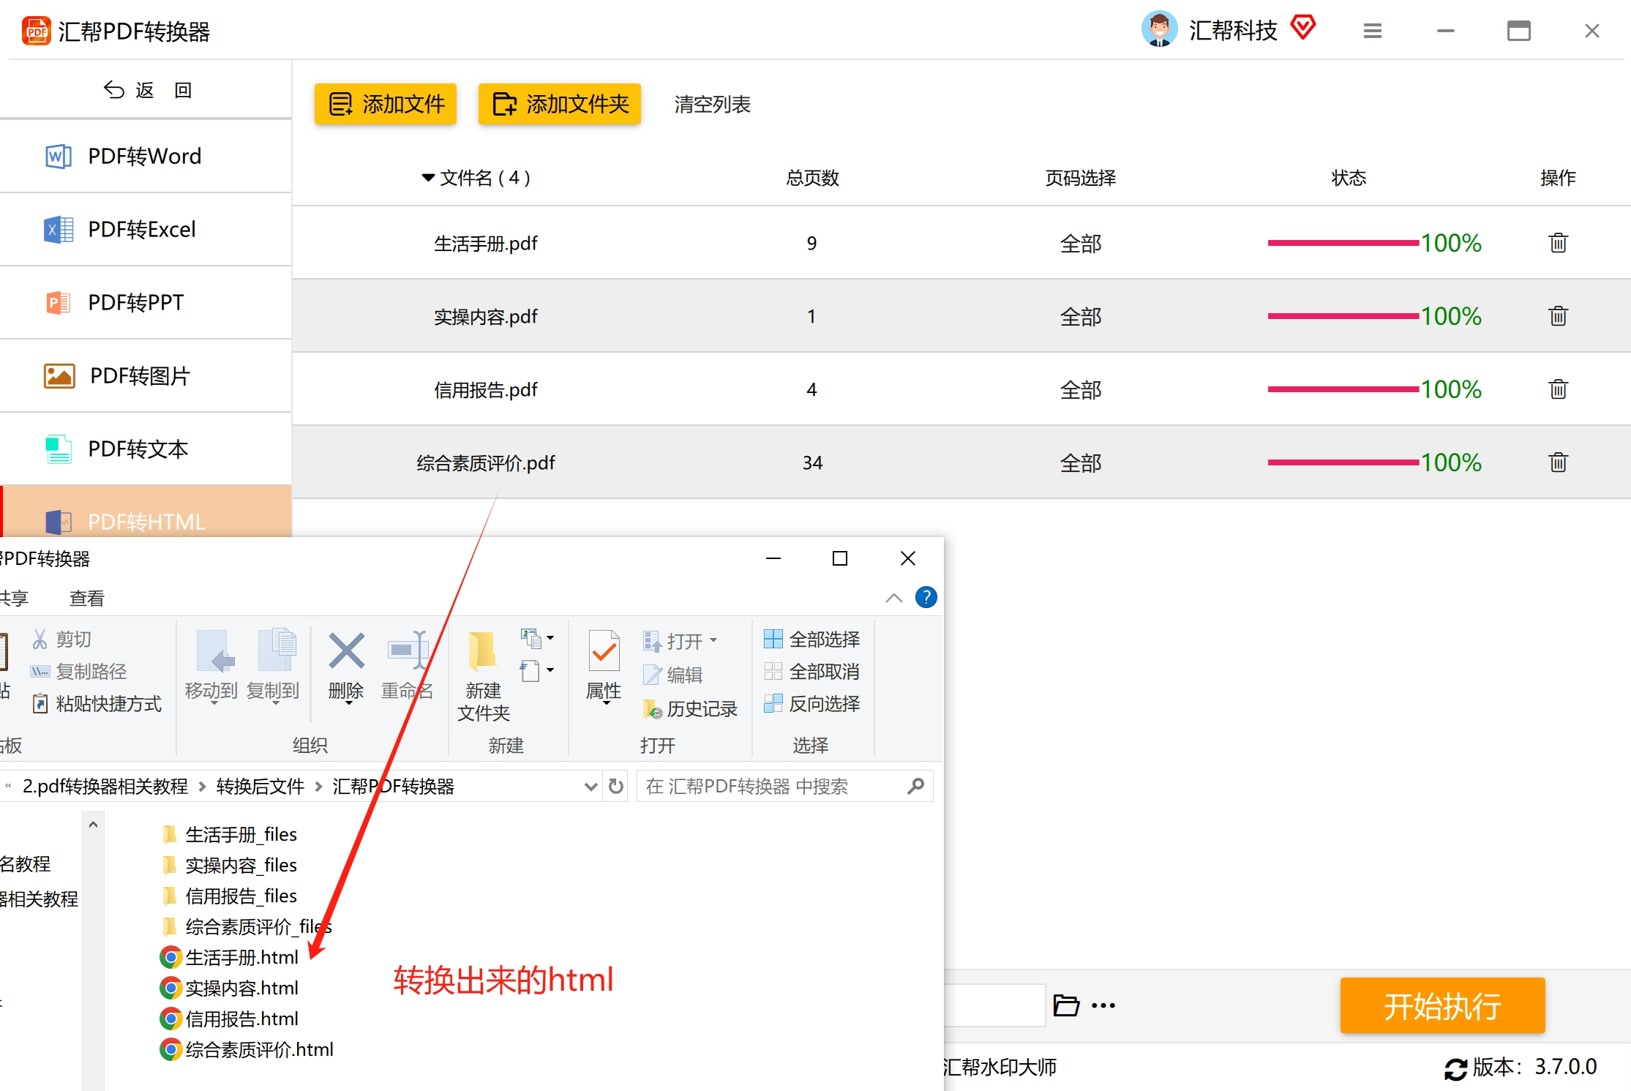Viewport: 1631px width, 1091px height.
Task: Click the 属性 properties icon
Action: [604, 651]
